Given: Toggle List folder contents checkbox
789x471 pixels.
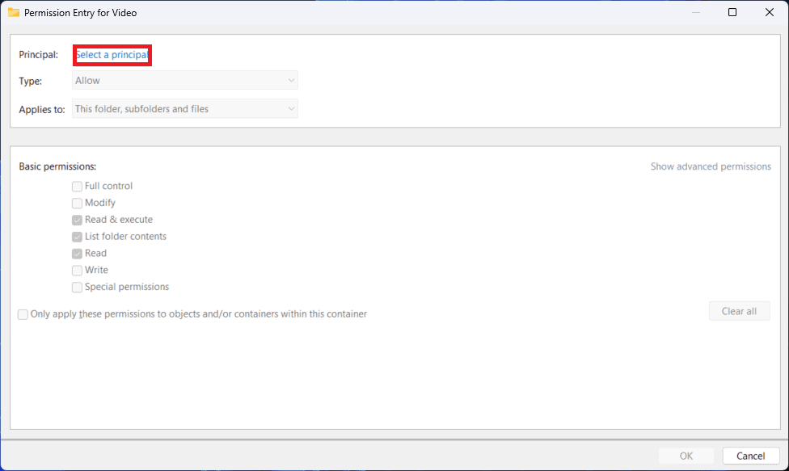Looking at the screenshot, I should coord(77,237).
